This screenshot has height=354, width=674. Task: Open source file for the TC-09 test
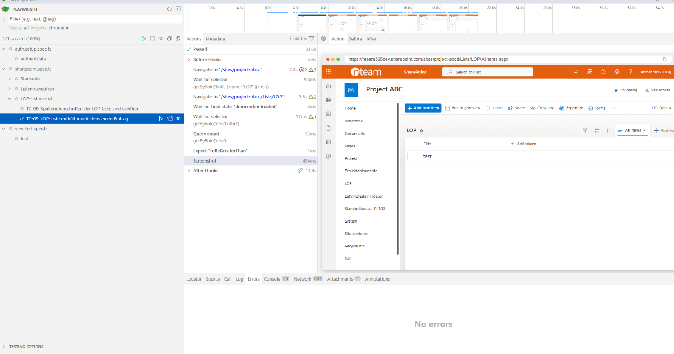(x=170, y=119)
